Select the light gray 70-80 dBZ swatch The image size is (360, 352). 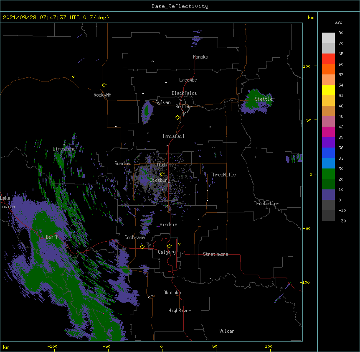(328, 38)
